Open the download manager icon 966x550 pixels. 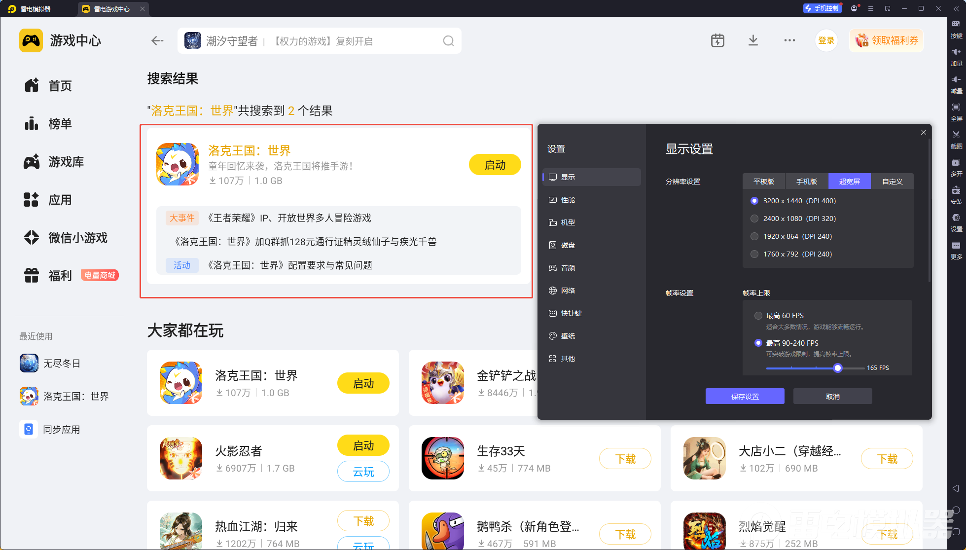(753, 40)
